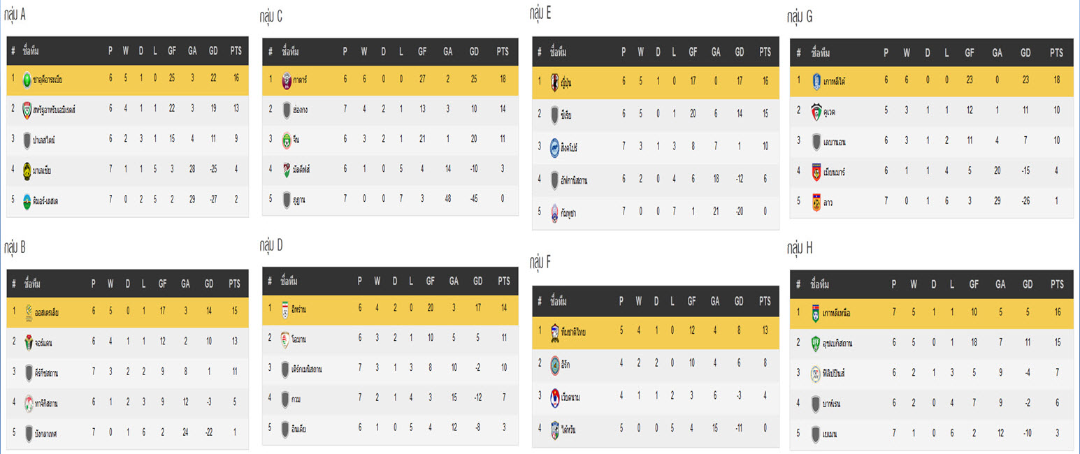
Task: Click the grey placeholder shield beside ฮ่องกง
Action: tap(286, 110)
